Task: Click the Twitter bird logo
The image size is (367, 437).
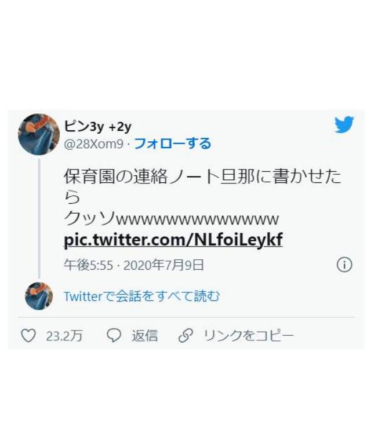Action: pyautogui.click(x=344, y=124)
